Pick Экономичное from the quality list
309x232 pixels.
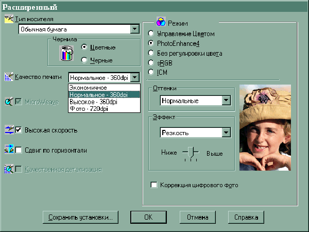104,88
